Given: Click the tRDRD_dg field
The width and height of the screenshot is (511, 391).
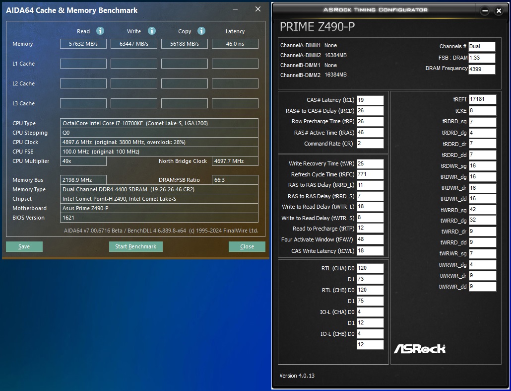Looking at the screenshot, I should (483, 133).
